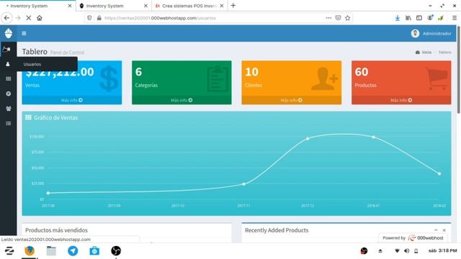Click Más info on the Categorías card
Image resolution: width=461 pixels, height=259 pixels.
point(182,100)
